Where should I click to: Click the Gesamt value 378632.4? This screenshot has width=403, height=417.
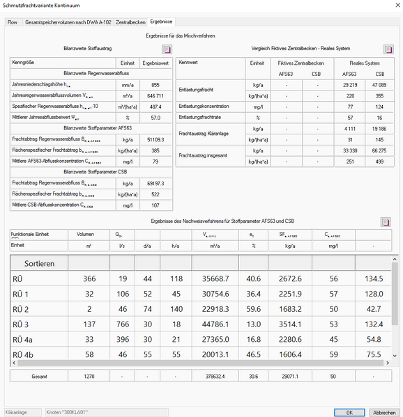(215, 377)
